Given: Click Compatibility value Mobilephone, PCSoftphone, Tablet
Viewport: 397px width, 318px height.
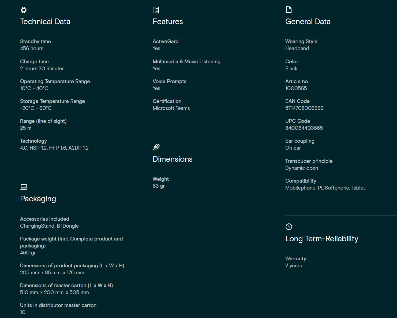Looking at the screenshot, I should [325, 188].
